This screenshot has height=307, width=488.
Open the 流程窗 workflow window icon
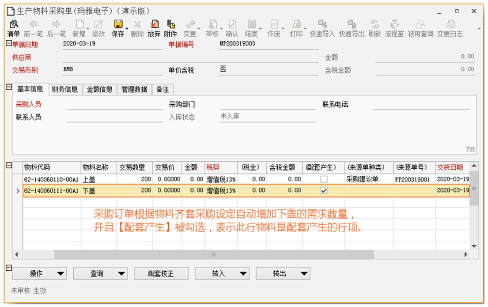coord(394,28)
